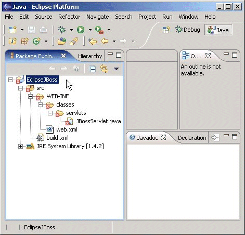Switch to the Hierarchy tab
Screen dimensions: 245x235
pyautogui.click(x=90, y=56)
